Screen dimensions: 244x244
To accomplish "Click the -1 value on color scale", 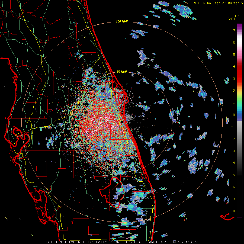I will tap(233, 127).
